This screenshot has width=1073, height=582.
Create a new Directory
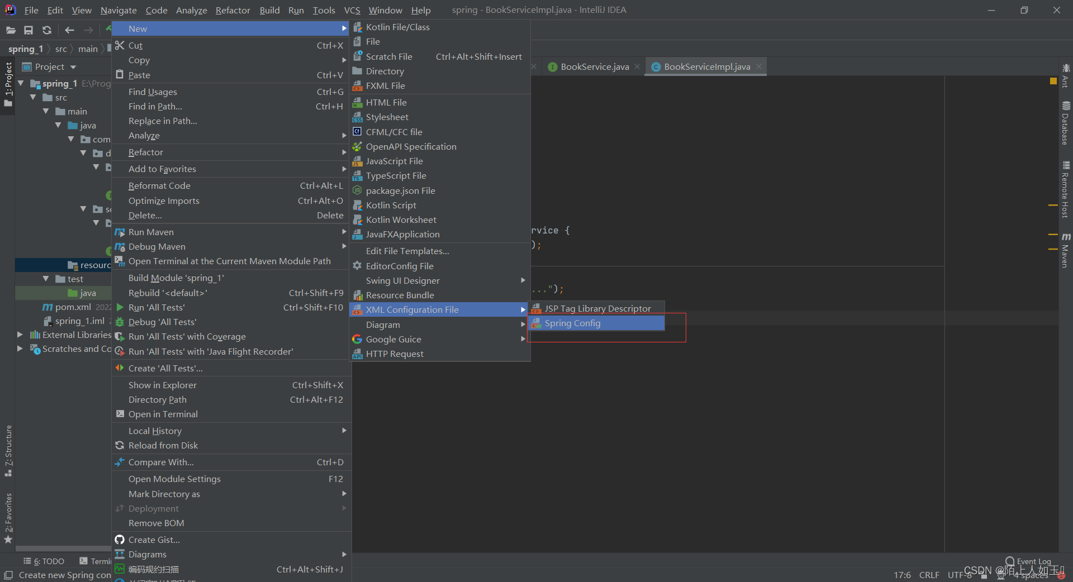(x=440, y=71)
